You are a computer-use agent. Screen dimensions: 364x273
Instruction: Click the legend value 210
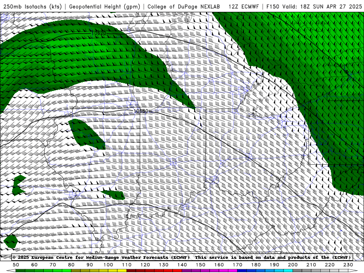(311, 265)
